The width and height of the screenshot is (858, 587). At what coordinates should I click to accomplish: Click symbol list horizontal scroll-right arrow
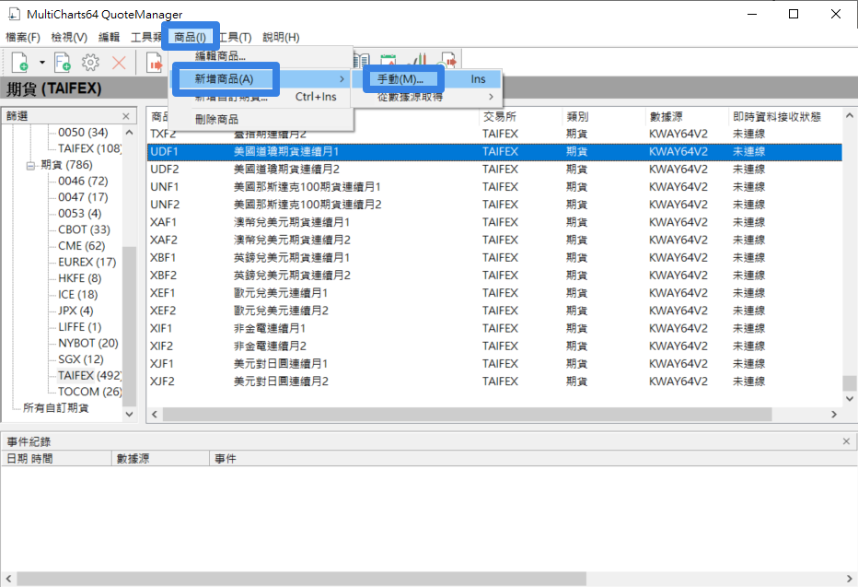[834, 415]
